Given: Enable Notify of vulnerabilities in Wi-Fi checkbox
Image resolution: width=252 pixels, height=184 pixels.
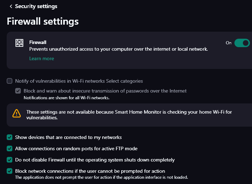Looking at the screenshot, I should (x=10, y=81).
